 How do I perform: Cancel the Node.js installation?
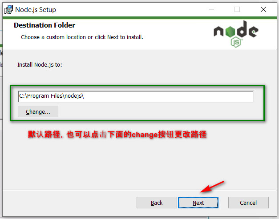click(248, 203)
